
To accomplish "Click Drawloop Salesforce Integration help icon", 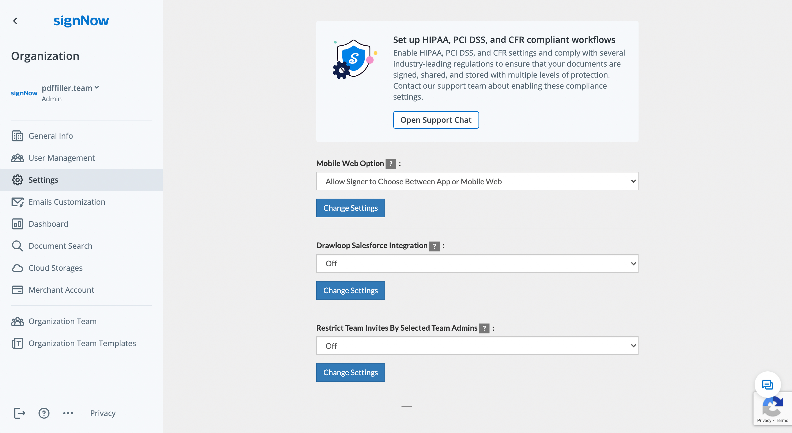I will pyautogui.click(x=434, y=246).
